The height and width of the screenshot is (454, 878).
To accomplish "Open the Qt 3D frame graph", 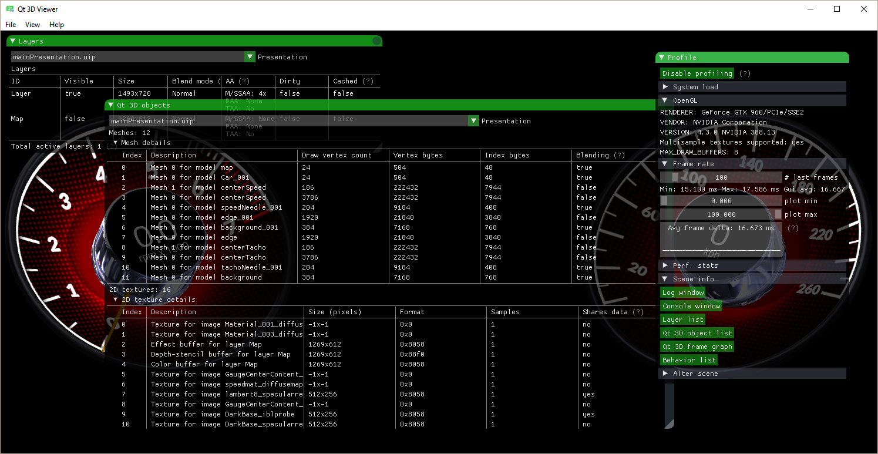I will coord(697,347).
